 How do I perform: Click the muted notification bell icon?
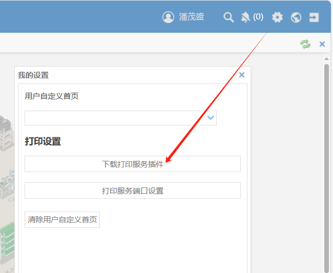[x=245, y=17]
